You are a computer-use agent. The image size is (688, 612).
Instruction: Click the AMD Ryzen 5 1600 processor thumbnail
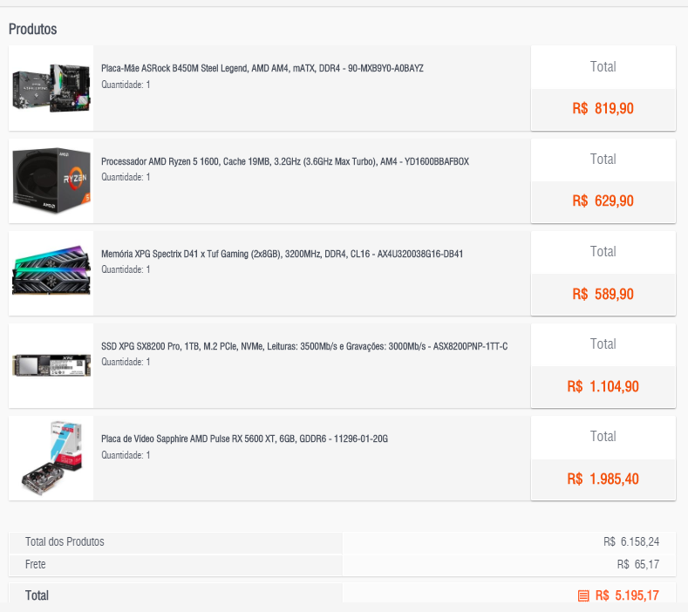pos(51,180)
